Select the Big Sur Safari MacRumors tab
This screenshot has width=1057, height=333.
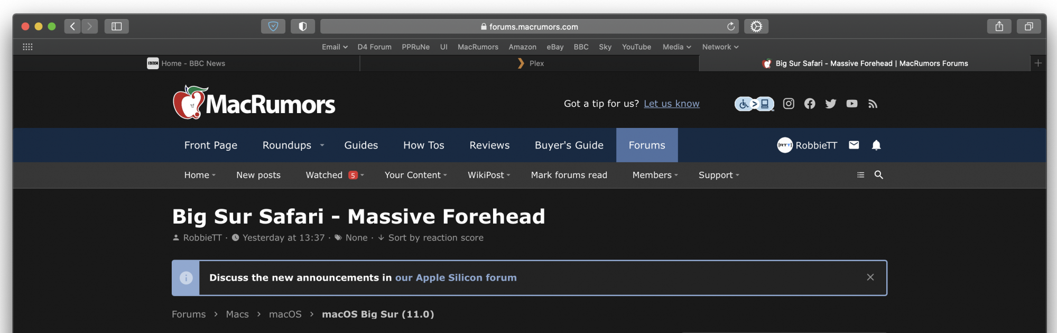865,63
